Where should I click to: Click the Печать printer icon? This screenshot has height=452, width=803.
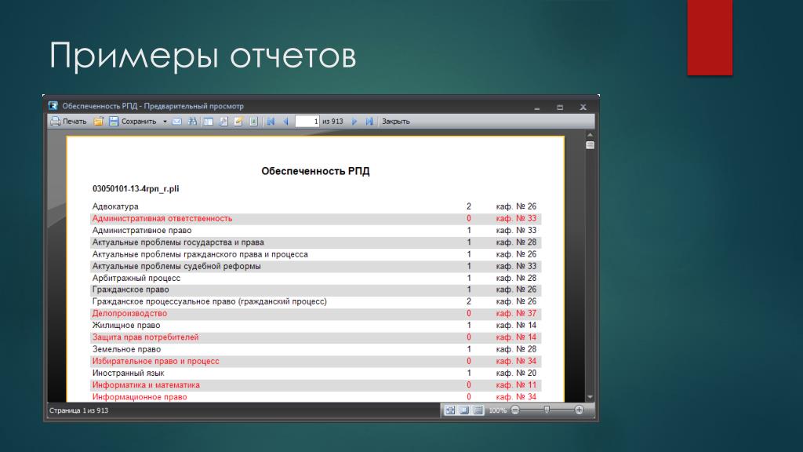56,122
